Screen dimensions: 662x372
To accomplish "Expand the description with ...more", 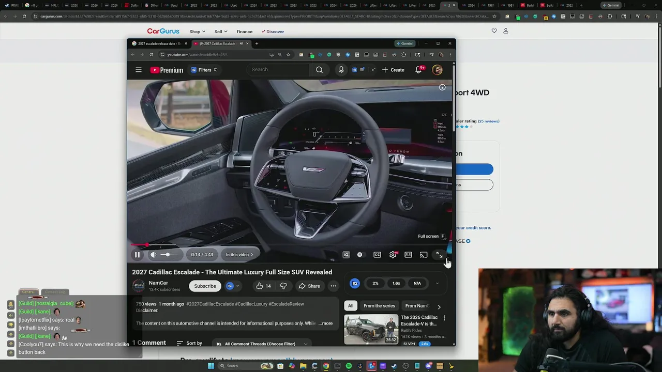I will click(325, 323).
